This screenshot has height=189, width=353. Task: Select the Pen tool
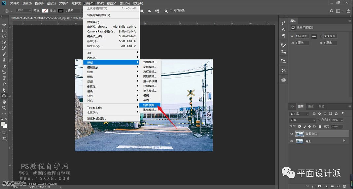(x=4, y=84)
